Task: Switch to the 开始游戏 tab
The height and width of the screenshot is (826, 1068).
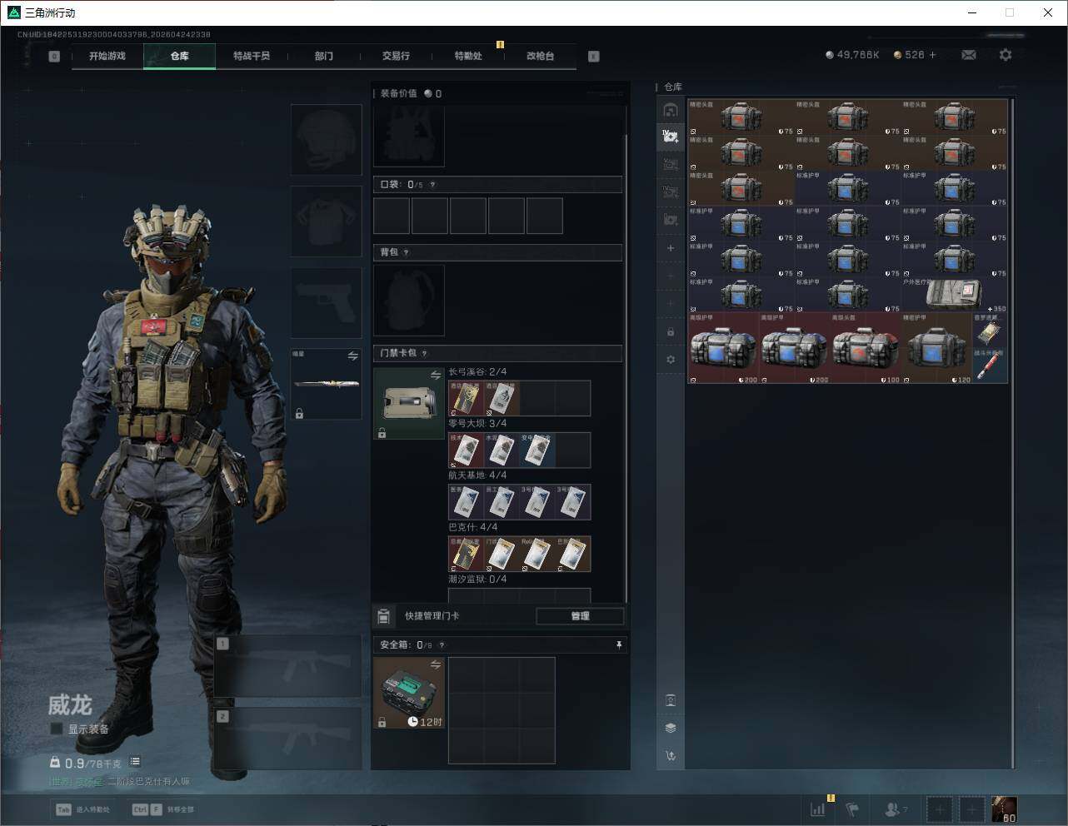Action: [107, 56]
